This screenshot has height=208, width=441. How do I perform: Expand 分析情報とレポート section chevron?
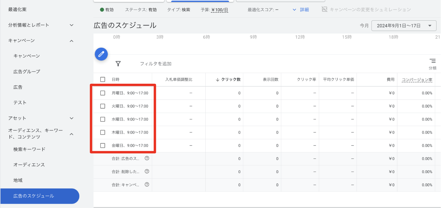(x=72, y=25)
